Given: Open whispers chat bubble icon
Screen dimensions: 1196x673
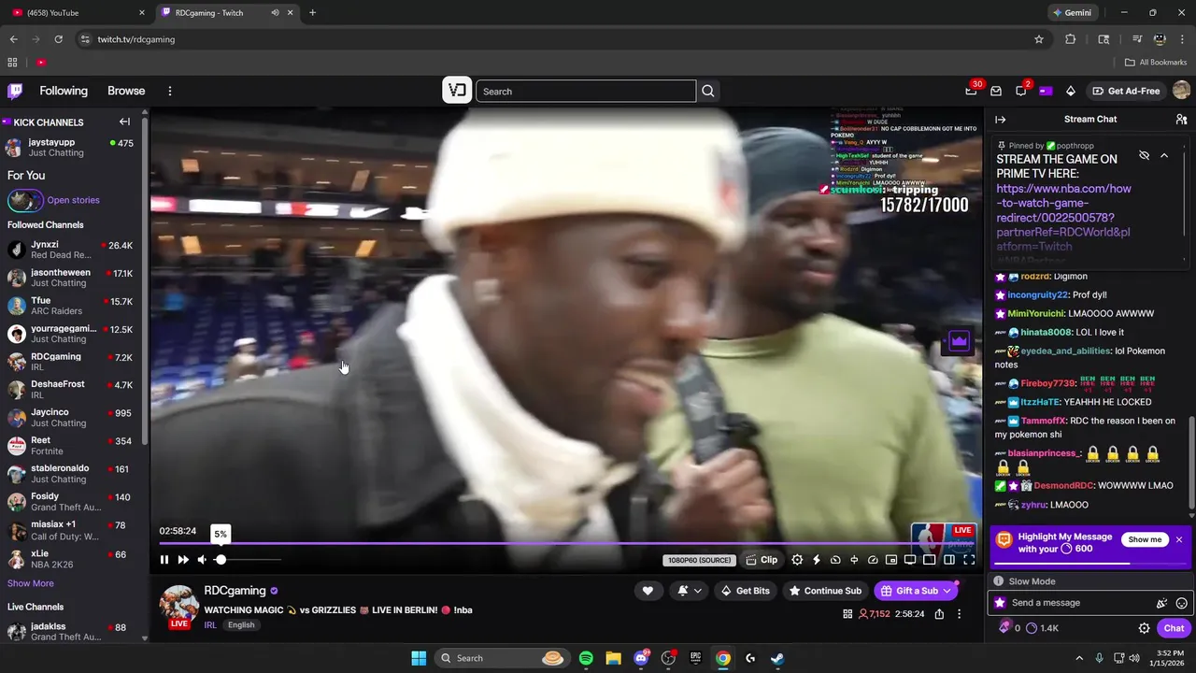Looking at the screenshot, I should tap(1021, 91).
